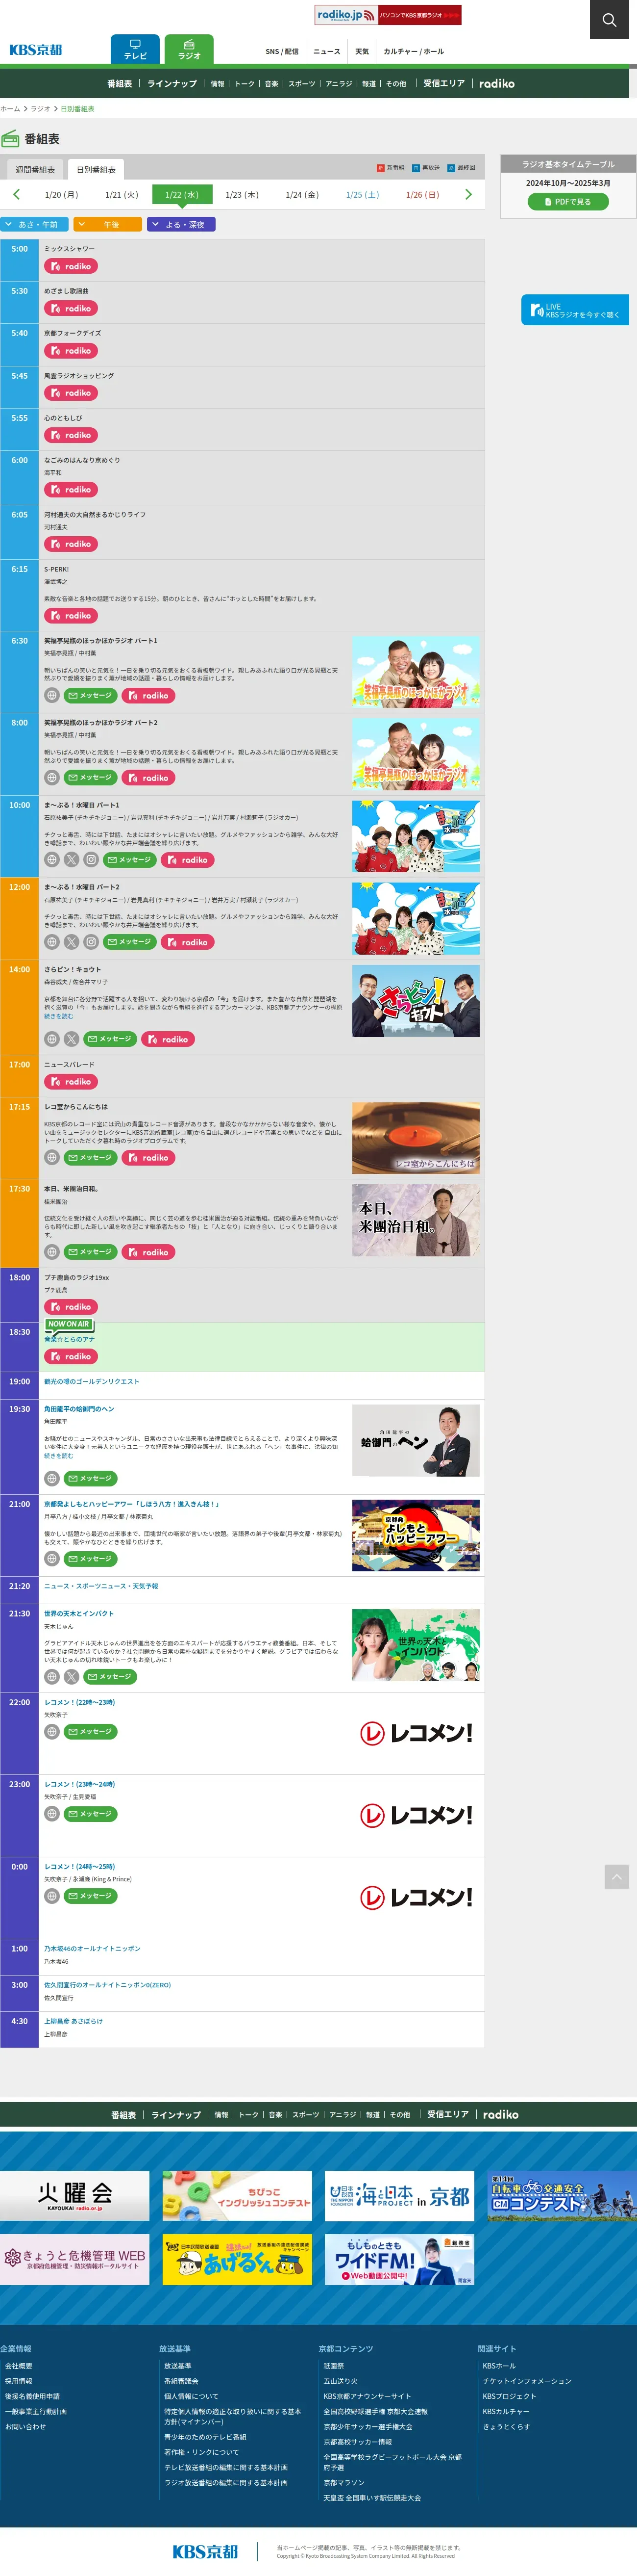This screenshot has width=637, height=2576.
Task: Open Instagram icon for まーぶる!水曜日 パート1
Action: [91, 860]
